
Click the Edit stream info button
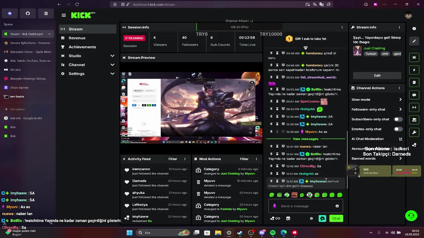pyautogui.click(x=377, y=76)
